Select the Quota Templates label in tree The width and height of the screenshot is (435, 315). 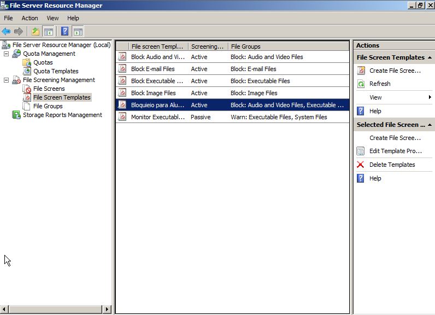point(56,71)
